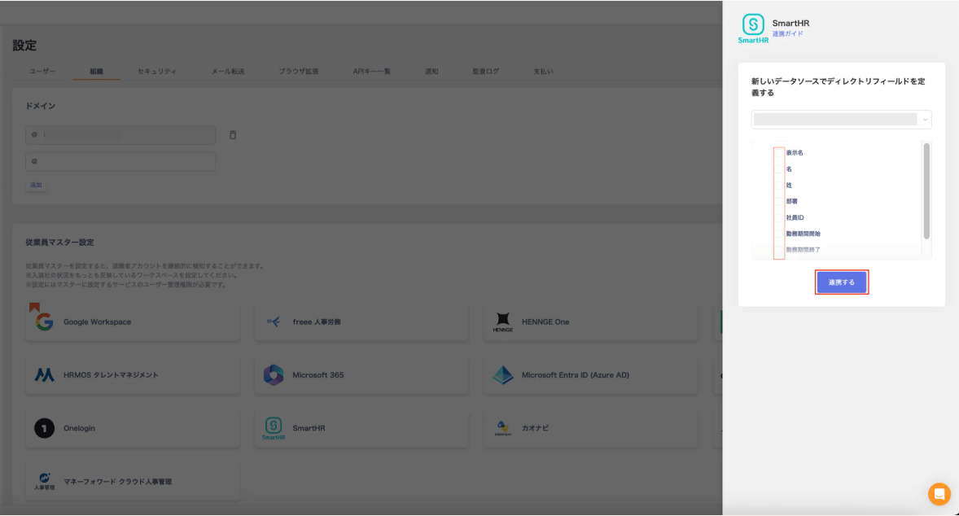The width and height of the screenshot is (959, 516).
Task: Switch to the メール転送 tab
Action: (x=228, y=72)
